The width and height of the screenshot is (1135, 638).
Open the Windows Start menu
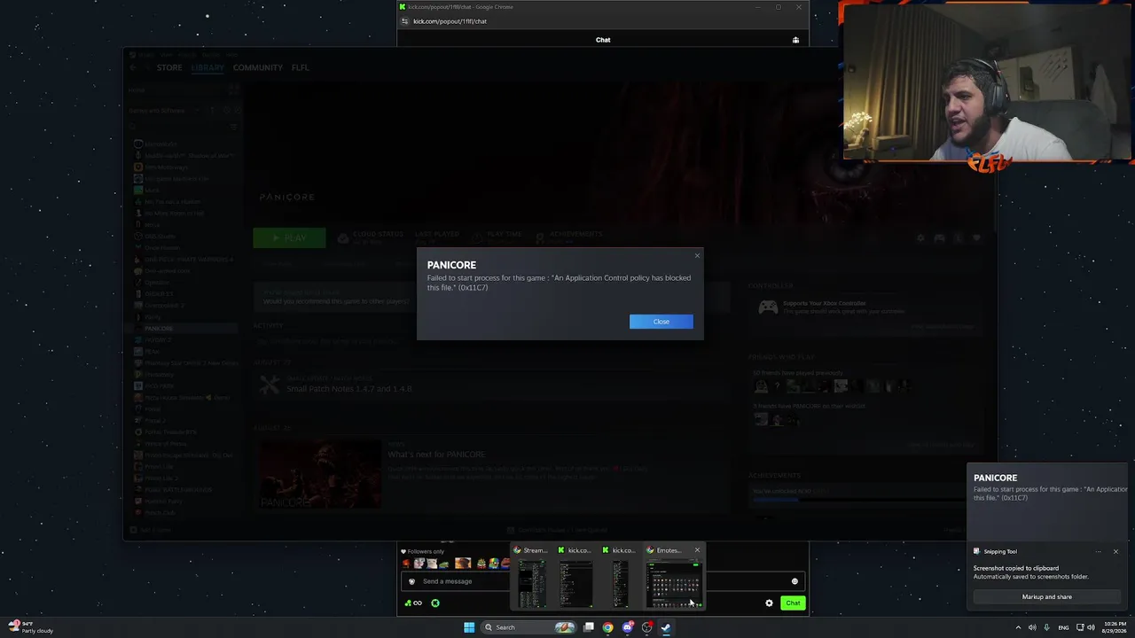tap(469, 627)
